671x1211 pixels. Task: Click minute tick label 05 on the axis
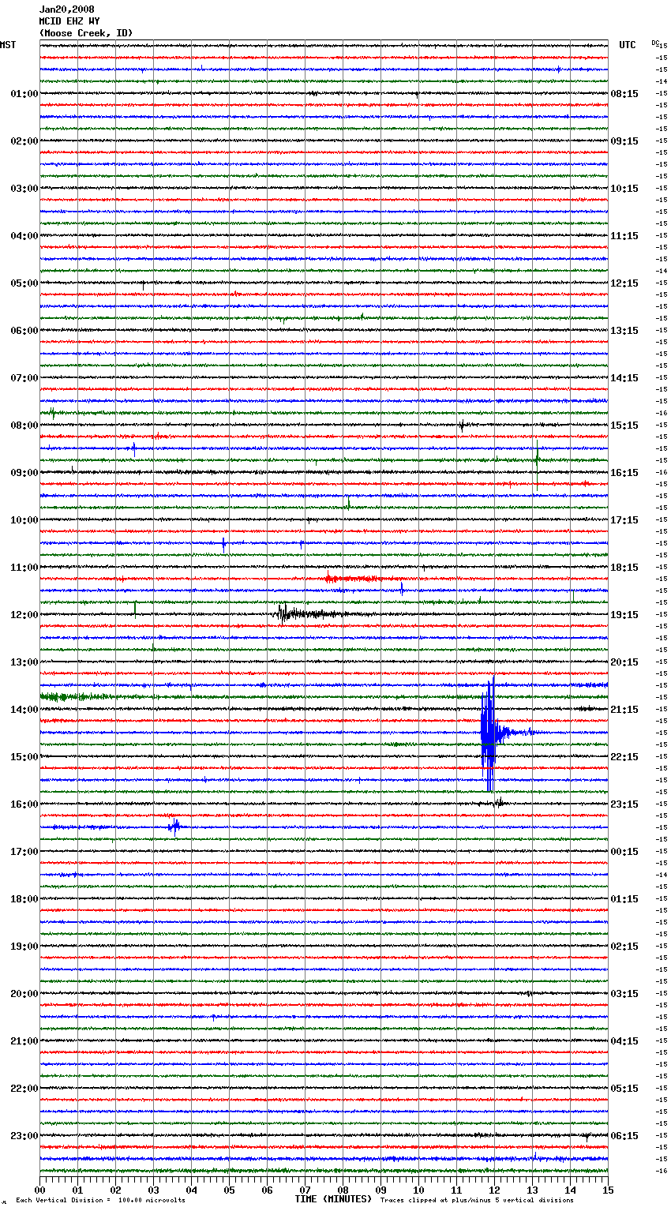pyautogui.click(x=229, y=1190)
